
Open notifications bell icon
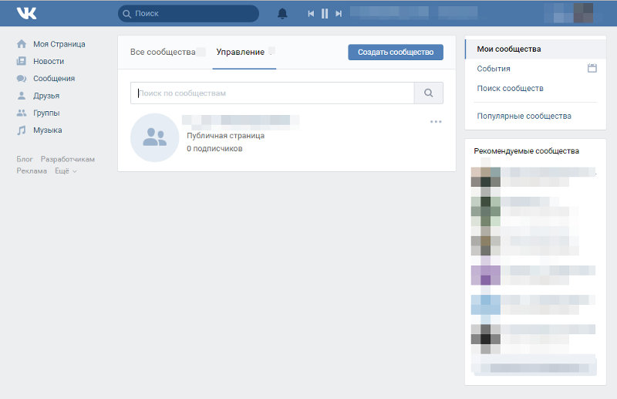[282, 14]
